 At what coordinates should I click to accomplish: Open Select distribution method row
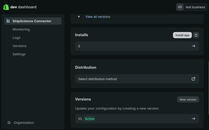point(137,79)
